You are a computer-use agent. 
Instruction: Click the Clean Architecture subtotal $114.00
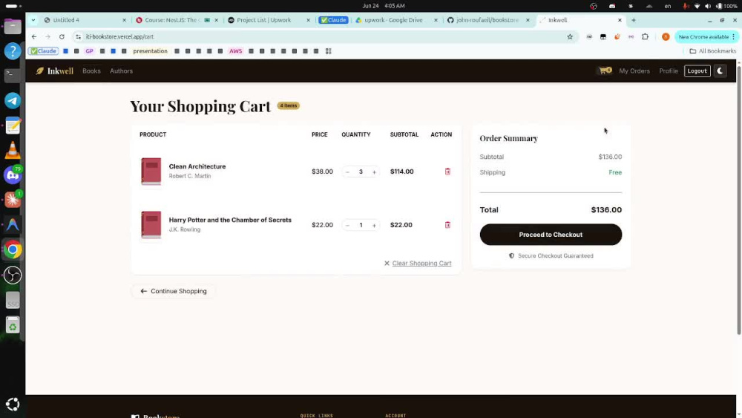401,172
